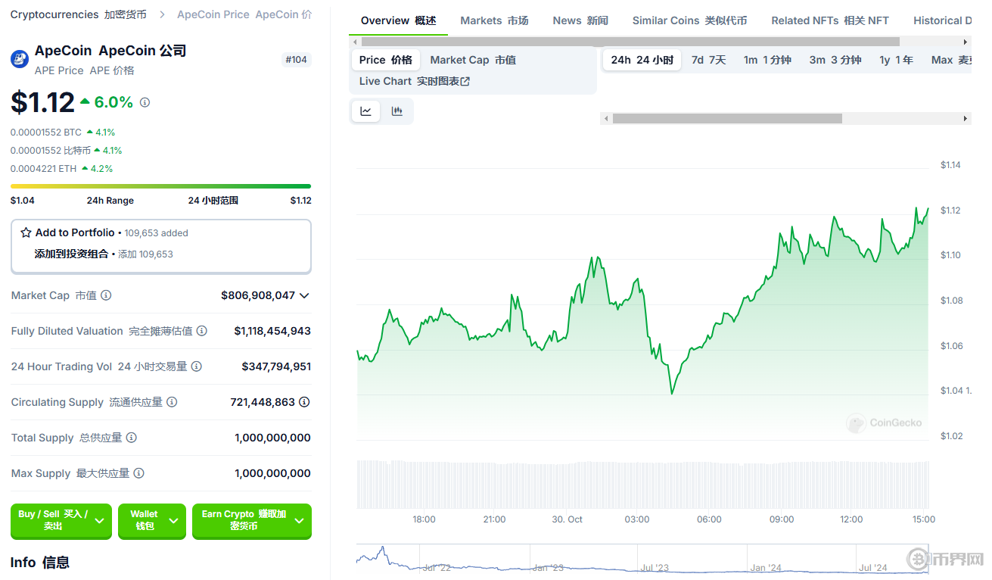Open Related NFTs tab
Screen dimensions: 992x580
(x=830, y=20)
